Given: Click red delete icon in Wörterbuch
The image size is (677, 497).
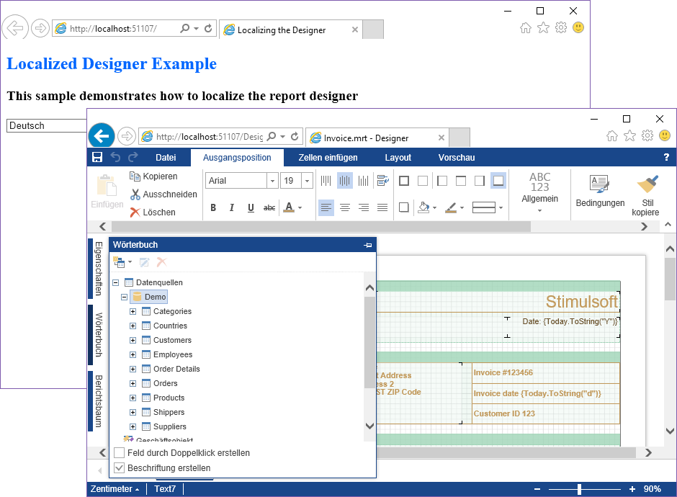Looking at the screenshot, I should pos(161,261).
